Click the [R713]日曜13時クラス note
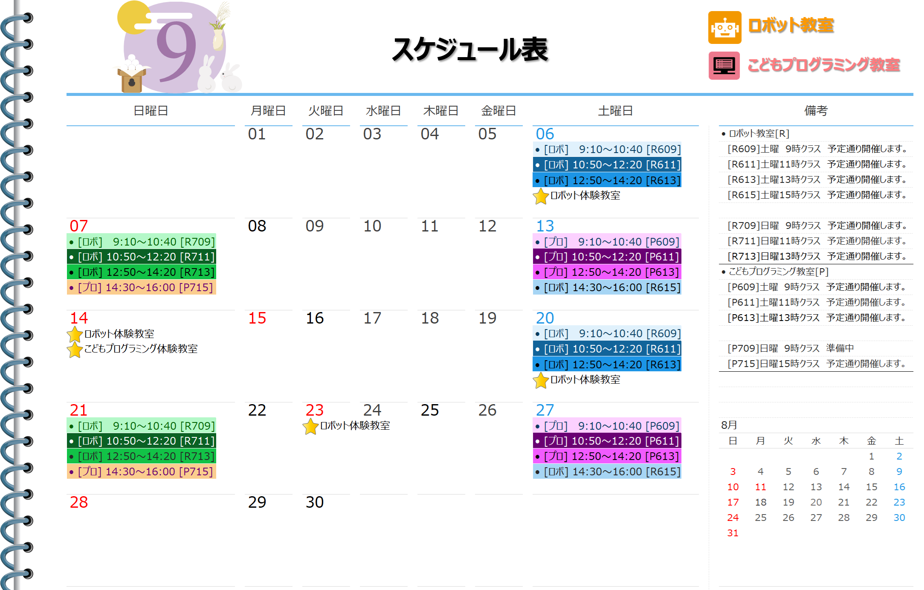Screen dimensions: 924x590 coord(817,256)
